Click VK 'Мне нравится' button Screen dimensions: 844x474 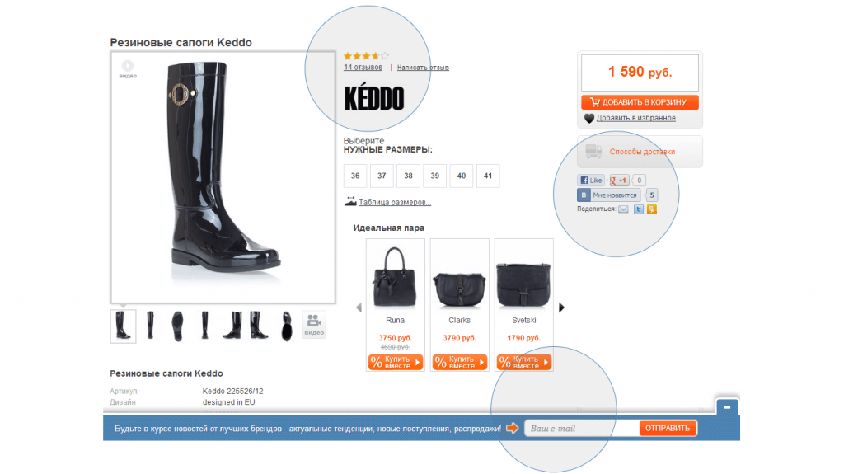pos(609,195)
